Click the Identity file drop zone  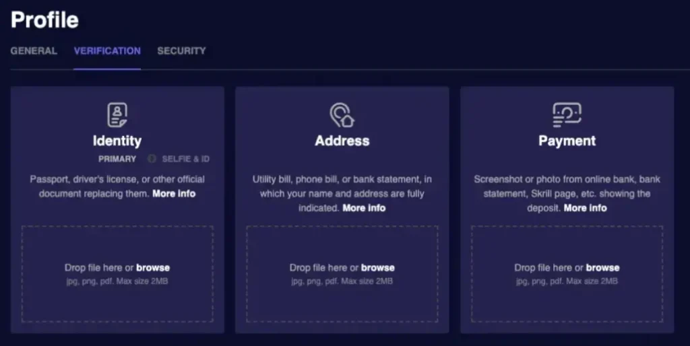(117, 274)
